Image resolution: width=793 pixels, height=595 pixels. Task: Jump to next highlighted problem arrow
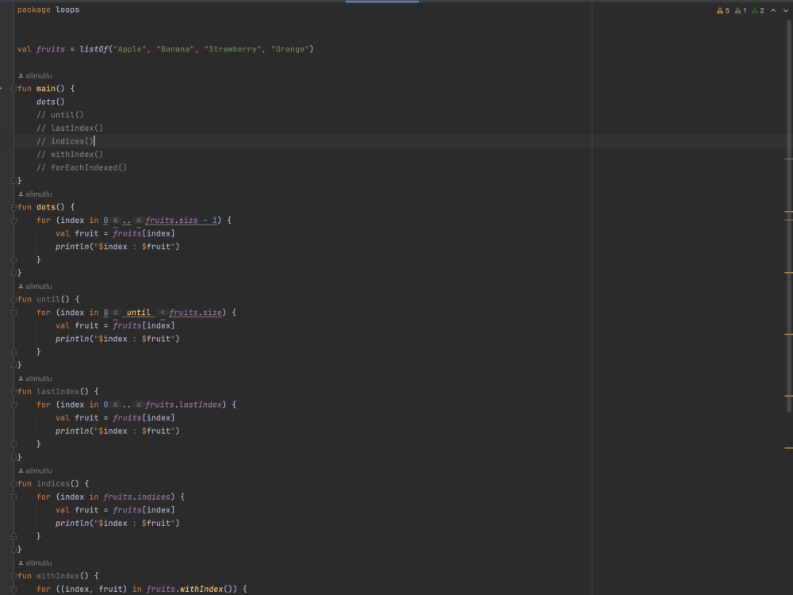pos(785,10)
